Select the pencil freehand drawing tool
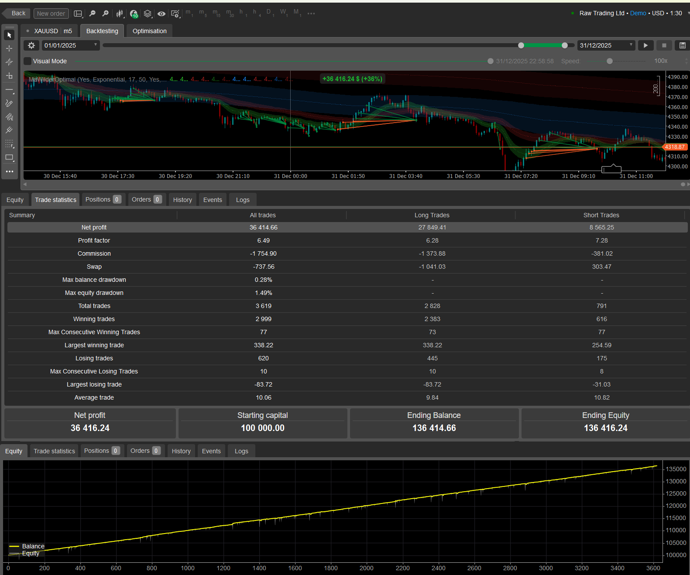 9,103
